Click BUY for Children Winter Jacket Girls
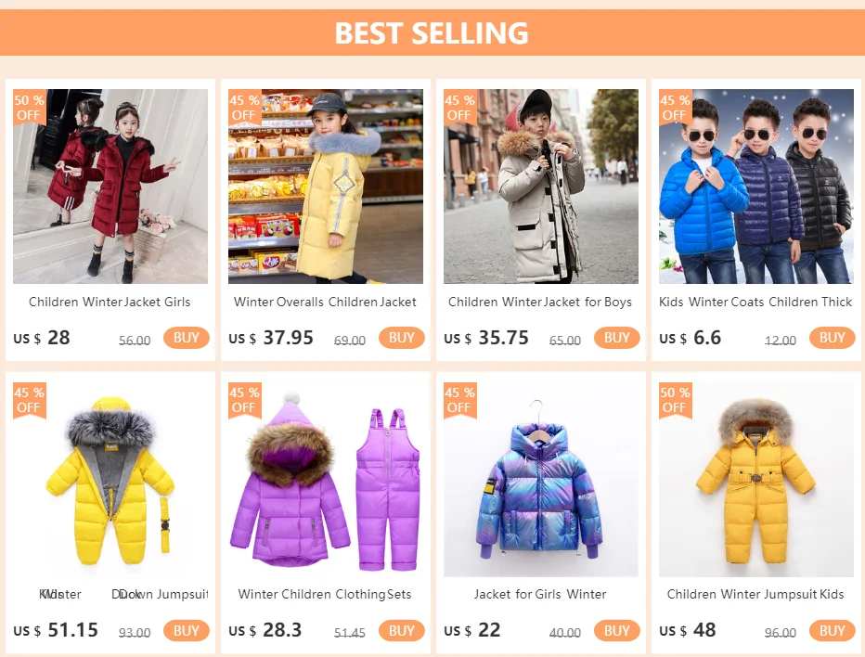Viewport: 865px width, 657px height. coord(187,338)
